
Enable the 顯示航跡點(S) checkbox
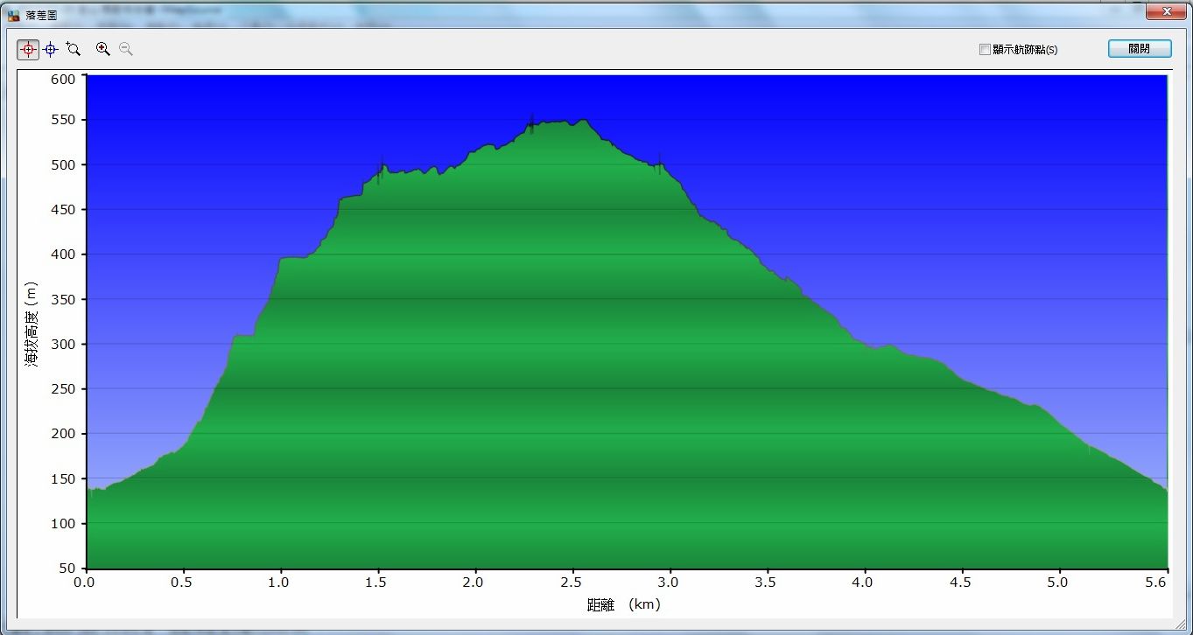pos(985,50)
